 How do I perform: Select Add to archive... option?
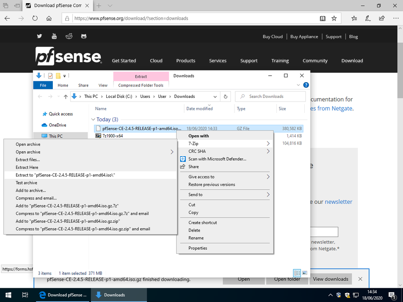90,190
